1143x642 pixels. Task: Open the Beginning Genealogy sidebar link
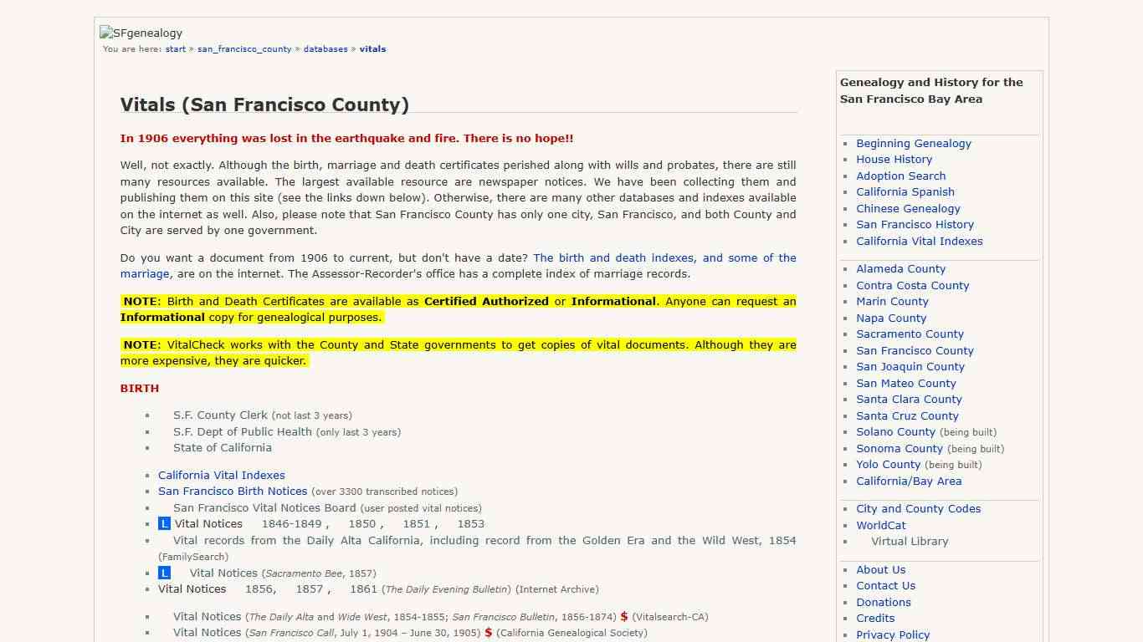(x=913, y=143)
